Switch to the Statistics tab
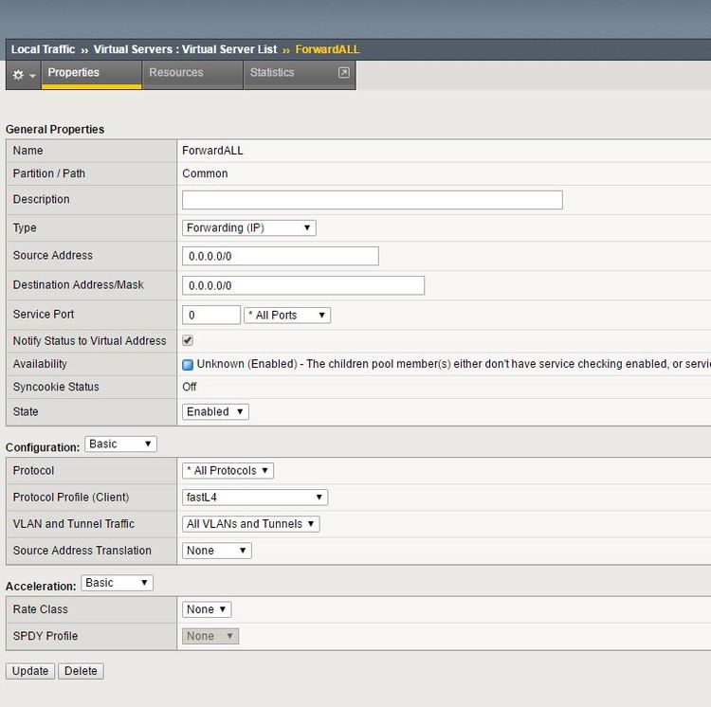The width and height of the screenshot is (711, 707). pyautogui.click(x=272, y=73)
